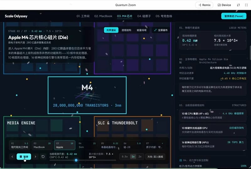Select the 能量场域 render mode
The height and width of the screenshot is (169, 251).
(x=142, y=30)
